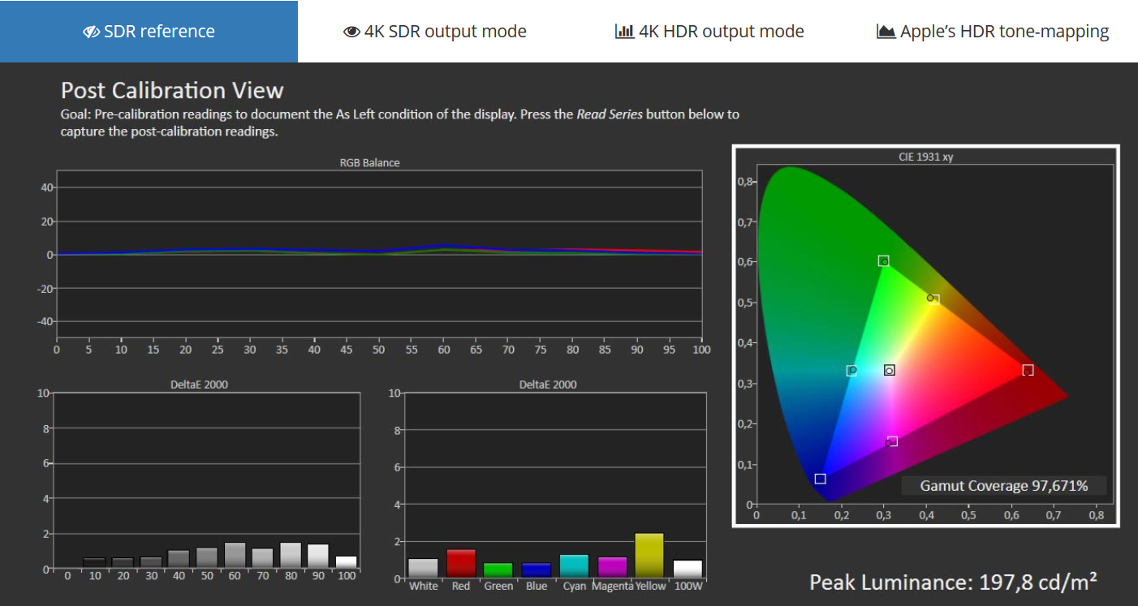Click the white point marker in CIE diagram center

tap(889, 370)
